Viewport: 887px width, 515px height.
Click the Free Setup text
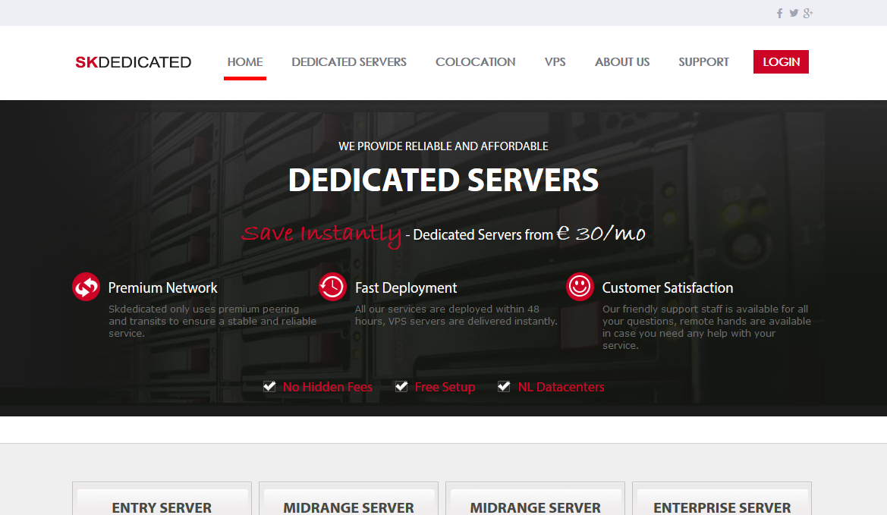(x=445, y=388)
